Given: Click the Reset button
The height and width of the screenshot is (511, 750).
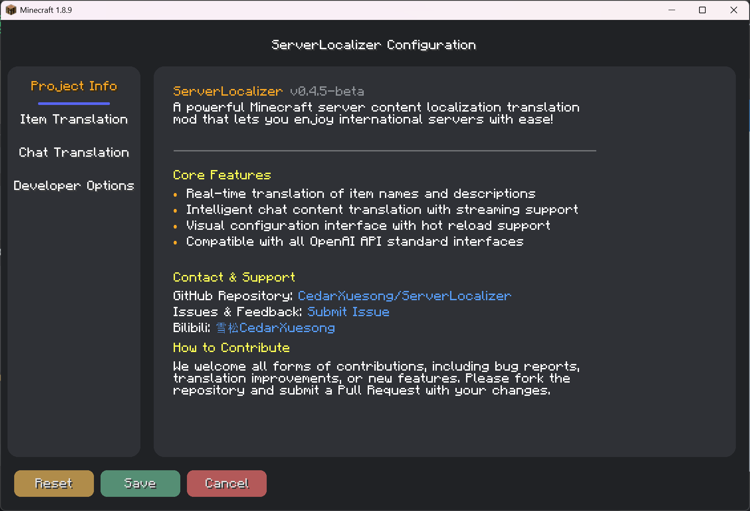Looking at the screenshot, I should click(x=54, y=484).
